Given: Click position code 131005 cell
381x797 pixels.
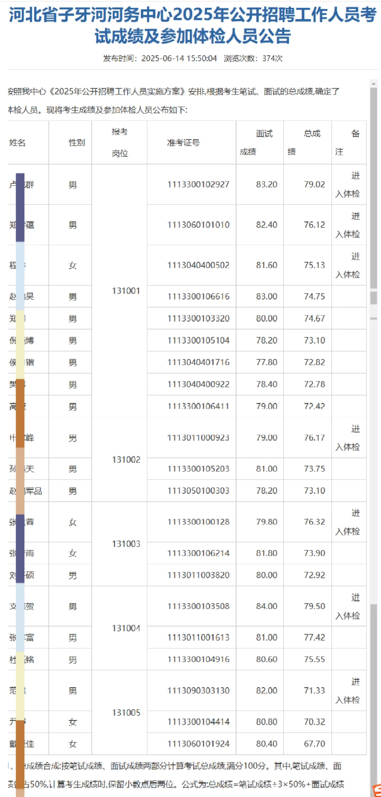Looking at the screenshot, I should click(x=126, y=712).
